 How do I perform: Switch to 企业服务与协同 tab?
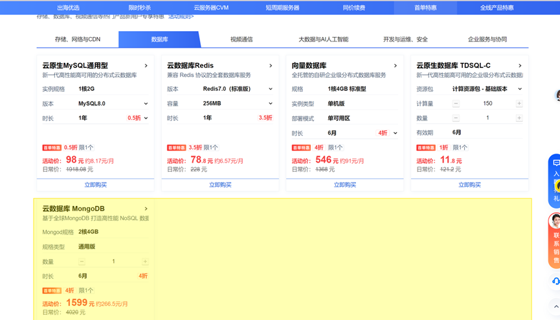coord(487,40)
